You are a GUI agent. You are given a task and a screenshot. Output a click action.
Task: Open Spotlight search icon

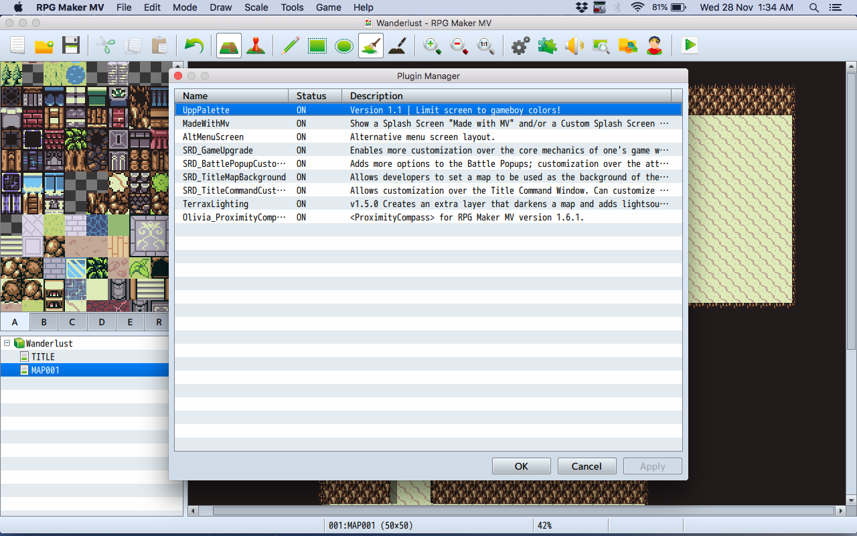click(814, 7)
